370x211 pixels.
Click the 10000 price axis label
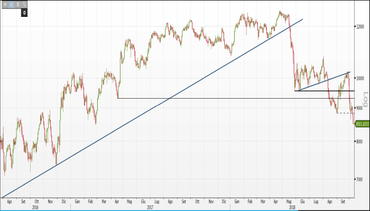362,78
